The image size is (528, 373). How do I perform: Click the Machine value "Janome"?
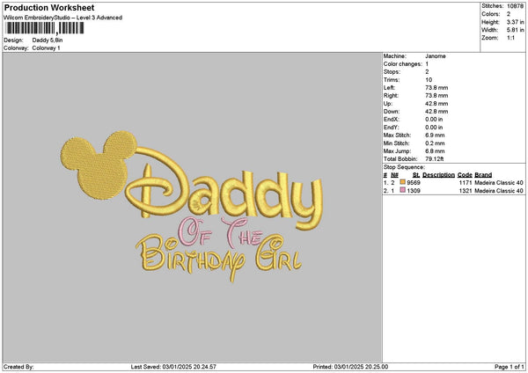[435, 55]
